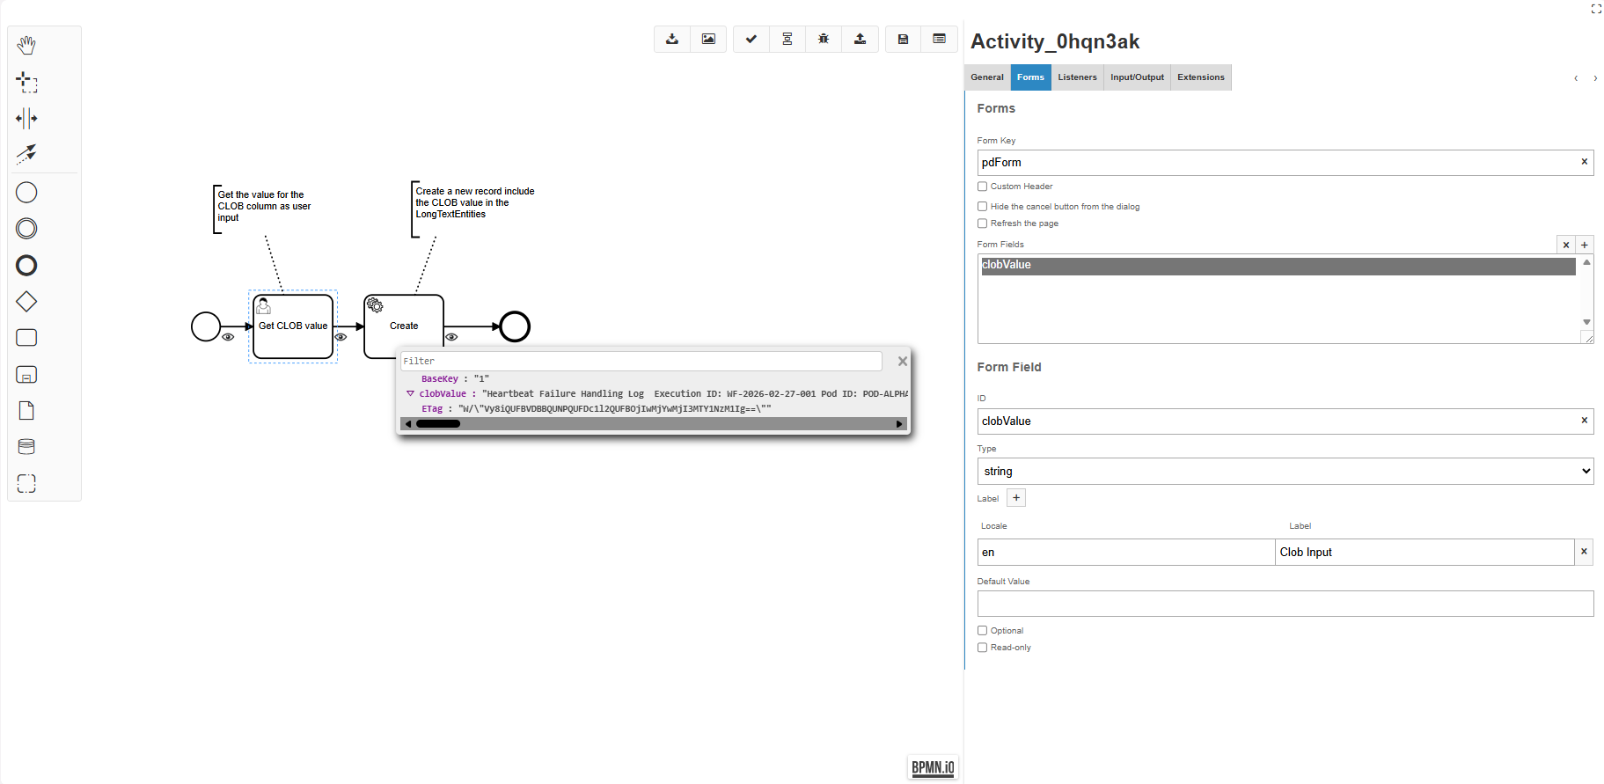Pick the end event shape from the palette
This screenshot has width=1604, height=784.
pos(26,265)
